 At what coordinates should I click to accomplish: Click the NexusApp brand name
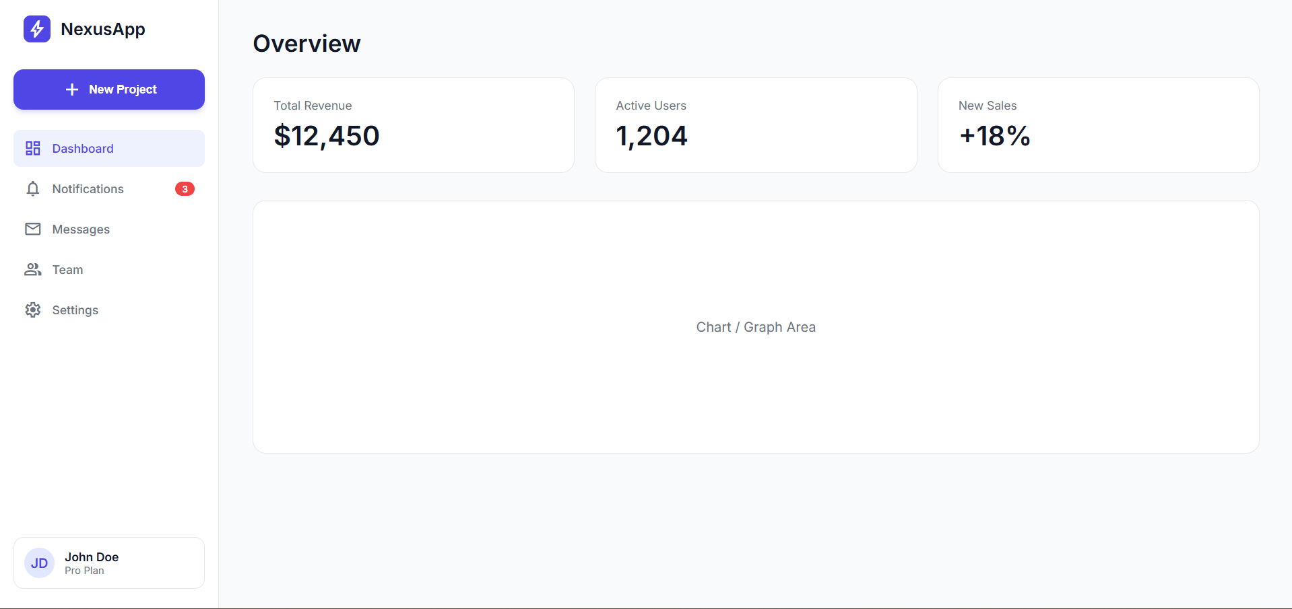tap(103, 29)
